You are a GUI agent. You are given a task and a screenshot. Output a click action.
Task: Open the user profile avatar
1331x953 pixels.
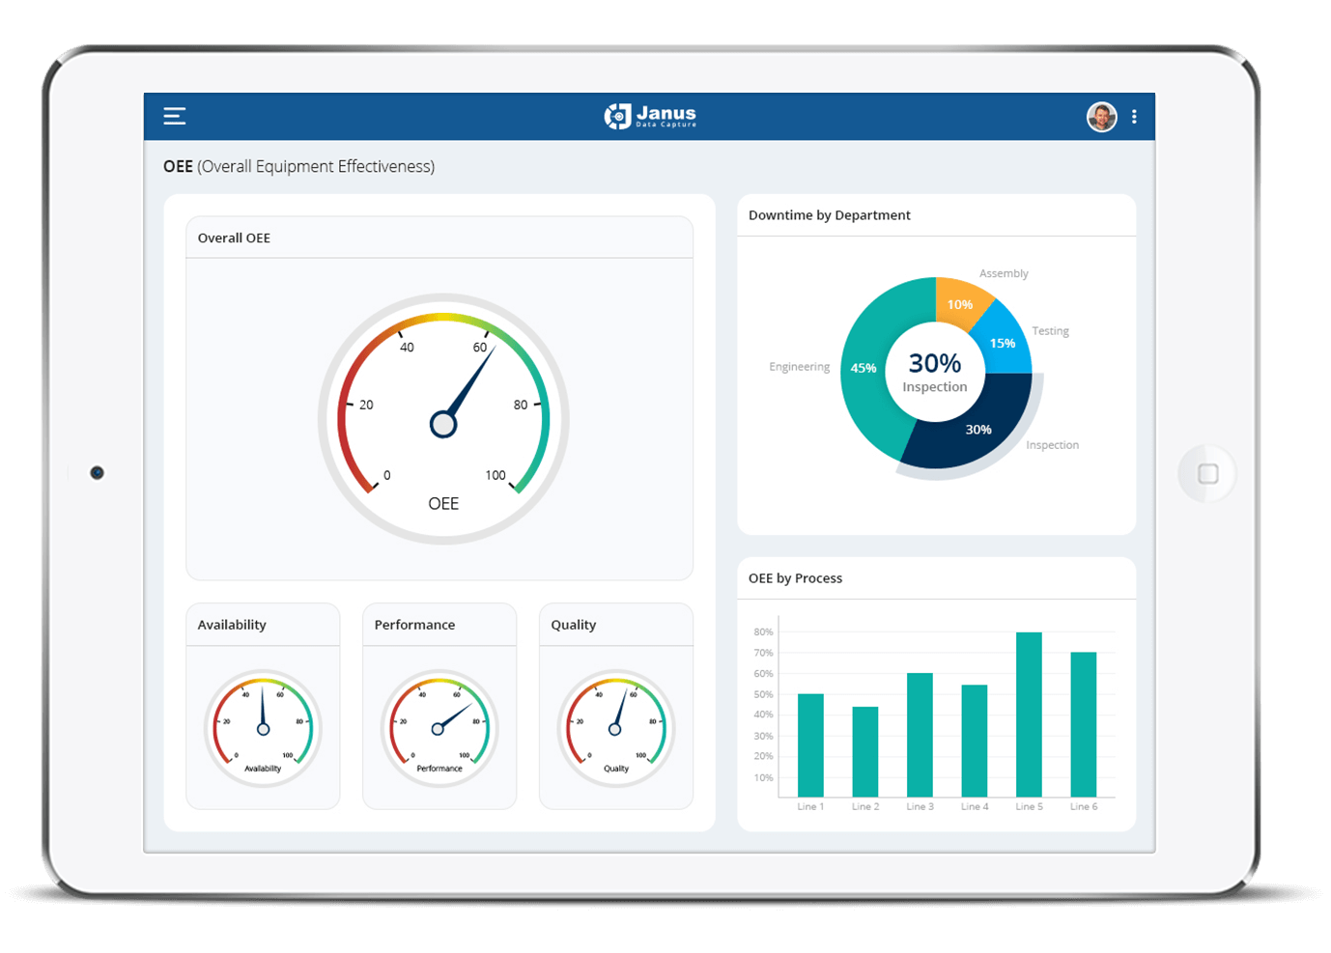(1101, 117)
